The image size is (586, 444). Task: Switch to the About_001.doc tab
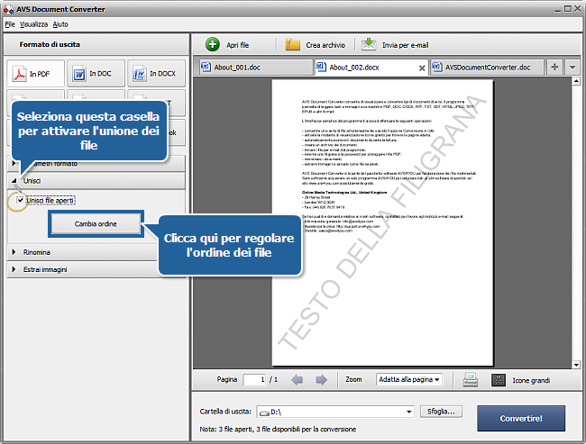256,68
